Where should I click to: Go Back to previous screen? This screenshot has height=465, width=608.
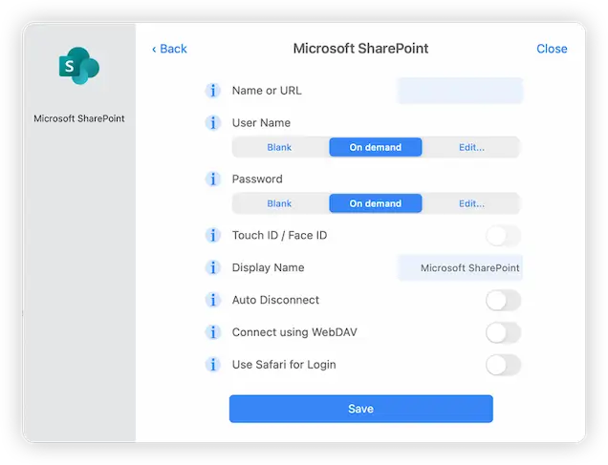pos(169,49)
